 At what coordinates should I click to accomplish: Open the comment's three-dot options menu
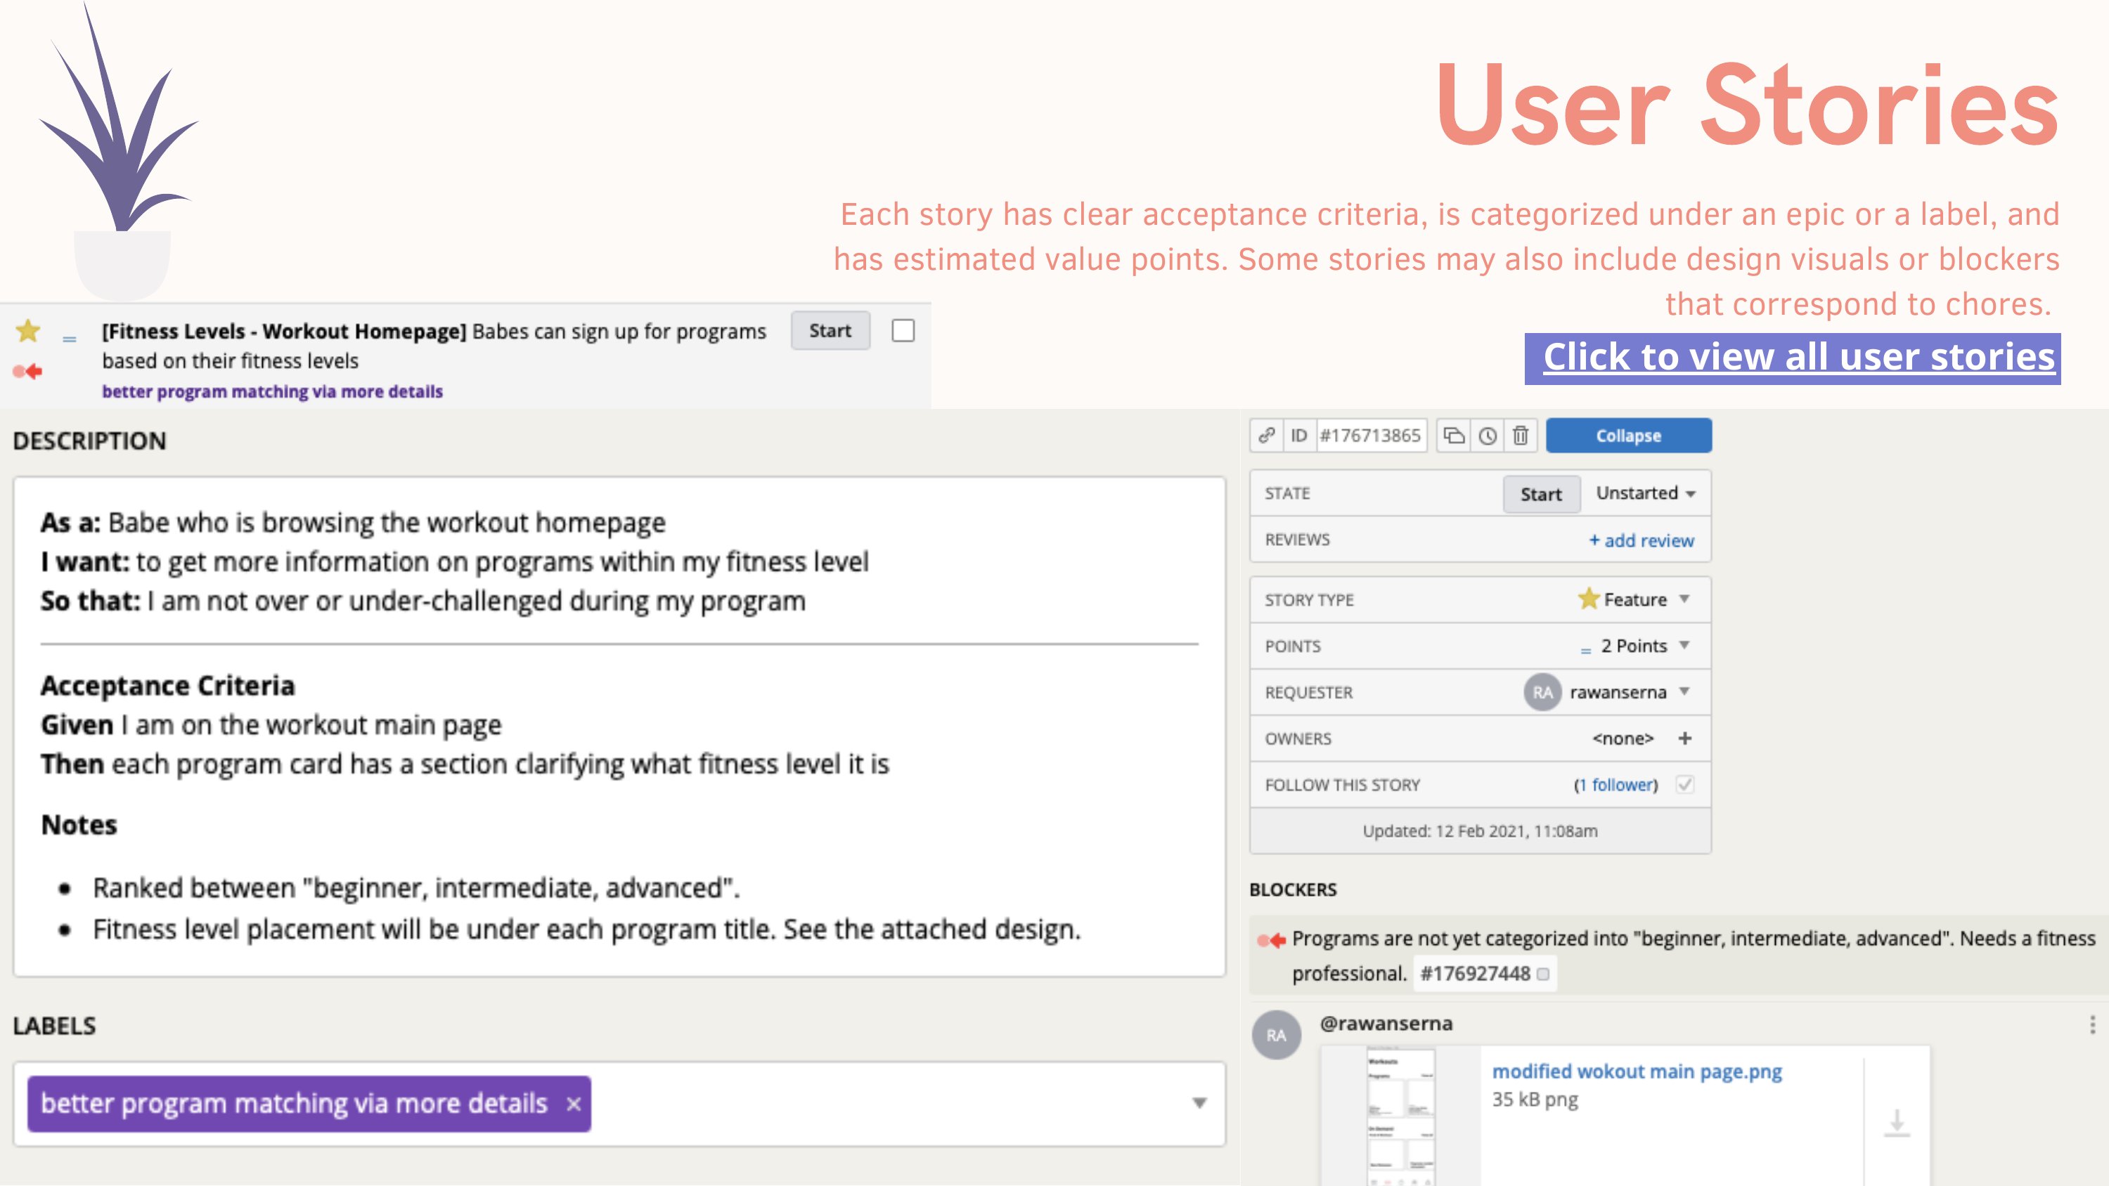2092,1025
